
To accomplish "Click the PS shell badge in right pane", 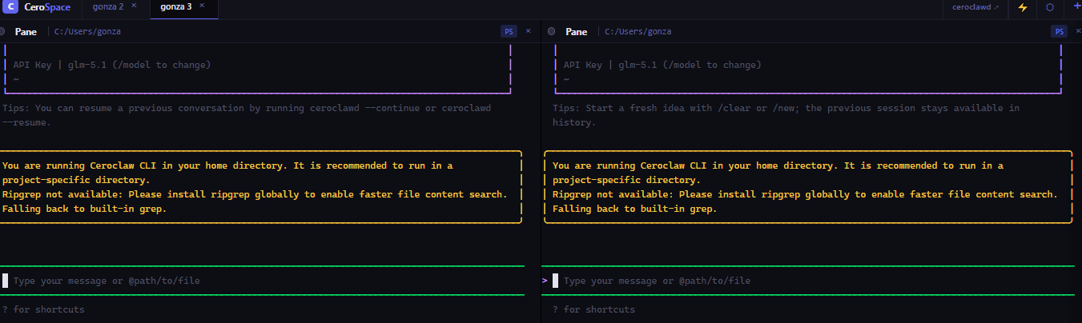I will [x=1059, y=31].
